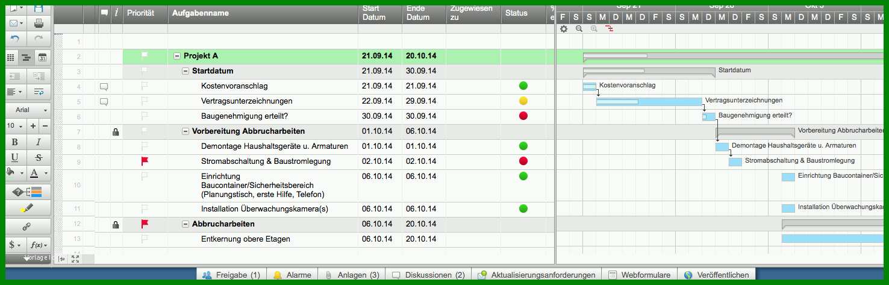Toggle underline formatting
The height and width of the screenshot is (285, 889).
15,157
